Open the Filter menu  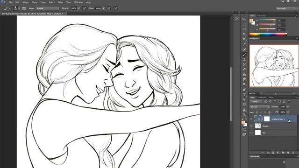click(x=60, y=2)
